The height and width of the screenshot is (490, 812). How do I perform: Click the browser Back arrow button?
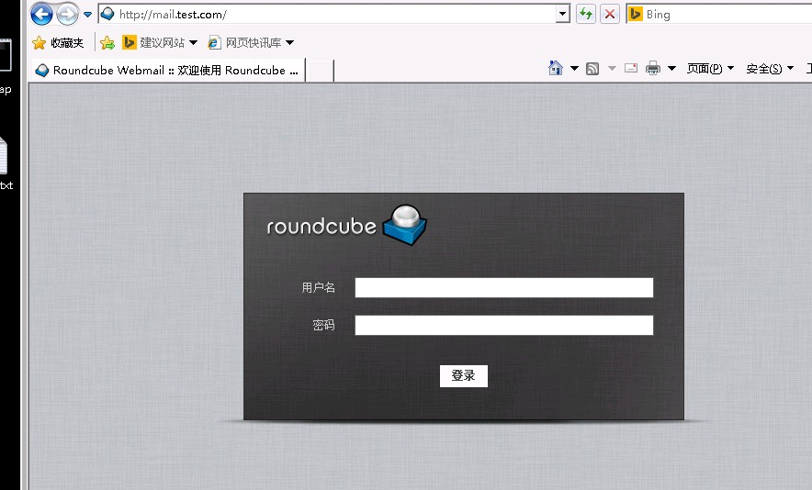tap(41, 14)
